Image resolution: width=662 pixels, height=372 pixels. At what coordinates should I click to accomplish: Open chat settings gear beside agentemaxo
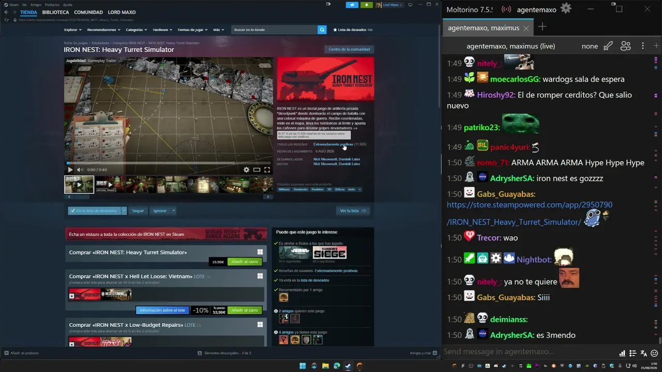click(x=566, y=9)
